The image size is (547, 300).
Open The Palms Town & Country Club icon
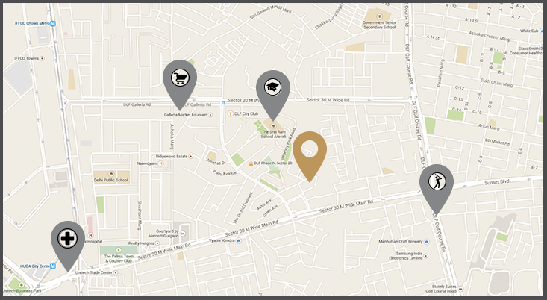tap(119, 250)
